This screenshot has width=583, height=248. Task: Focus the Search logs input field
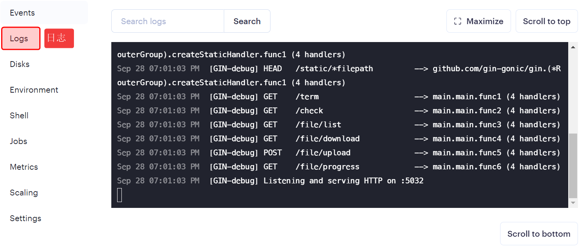coord(168,21)
